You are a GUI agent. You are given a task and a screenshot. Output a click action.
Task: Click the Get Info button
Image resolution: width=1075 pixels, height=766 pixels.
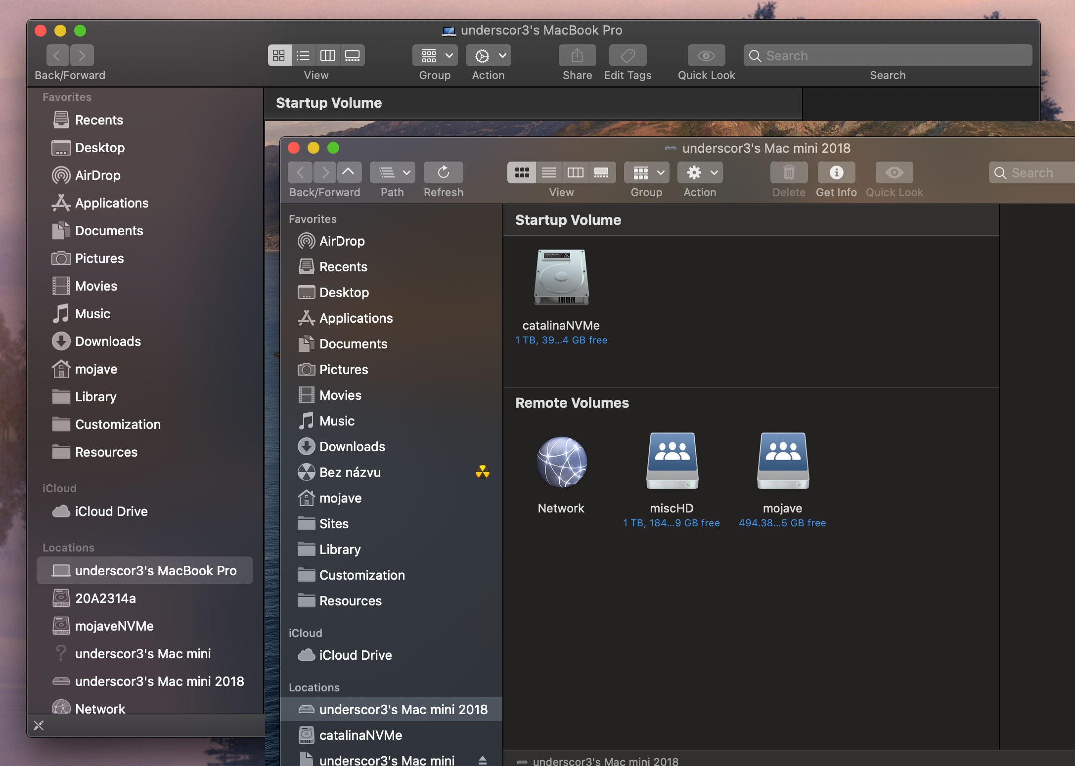point(836,172)
